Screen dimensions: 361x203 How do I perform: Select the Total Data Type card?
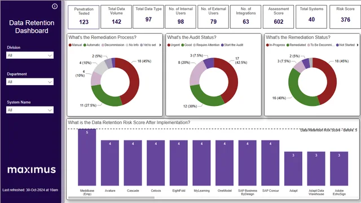coord(148,17)
